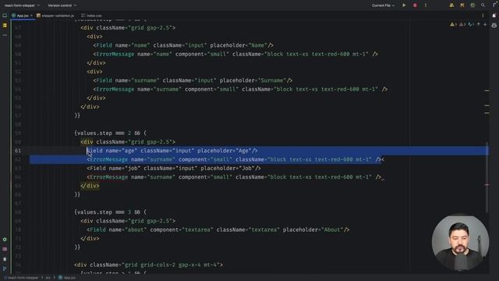Click src breadcrumb in status bar
This screenshot has width=499, height=281.
(48, 278)
